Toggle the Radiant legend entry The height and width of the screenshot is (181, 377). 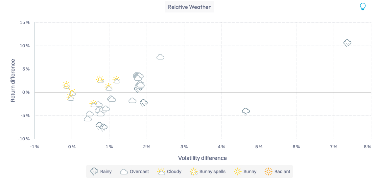[278, 171]
